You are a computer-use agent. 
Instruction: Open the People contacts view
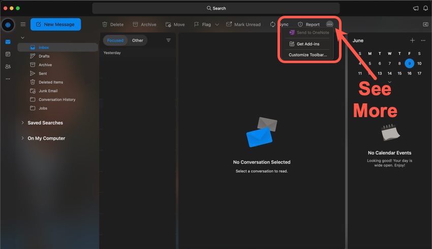[x=8, y=67]
